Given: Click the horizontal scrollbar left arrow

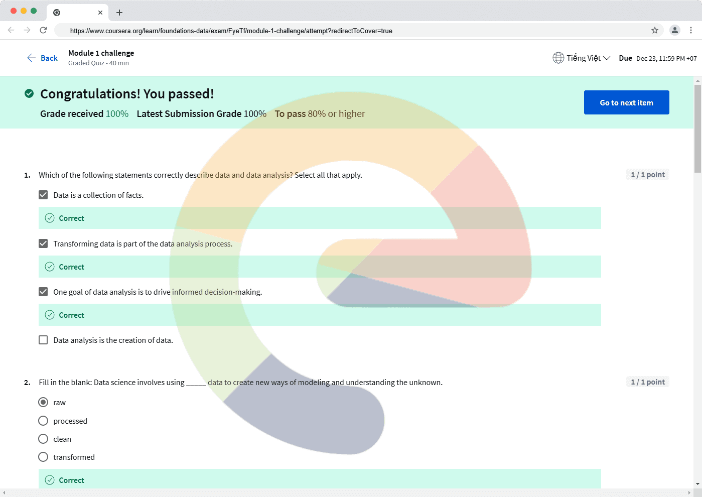Looking at the screenshot, I should click(4, 492).
